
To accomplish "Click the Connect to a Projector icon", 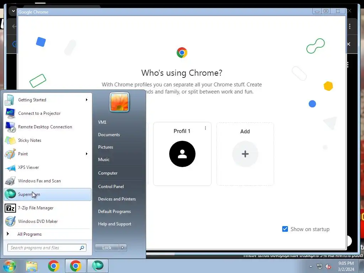I will [x=10, y=113].
